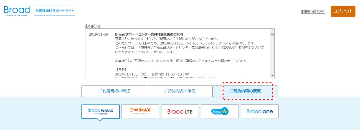360x130 pixels.
Task: Click the お客様向けサポートサイト header label
Action: click(55, 11)
